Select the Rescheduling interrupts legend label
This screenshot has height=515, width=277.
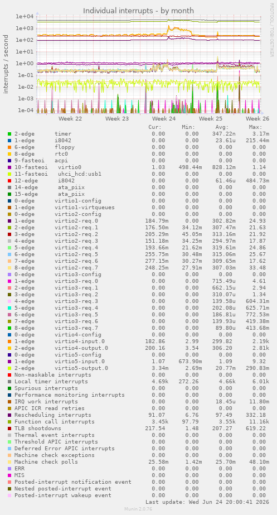click(53, 415)
